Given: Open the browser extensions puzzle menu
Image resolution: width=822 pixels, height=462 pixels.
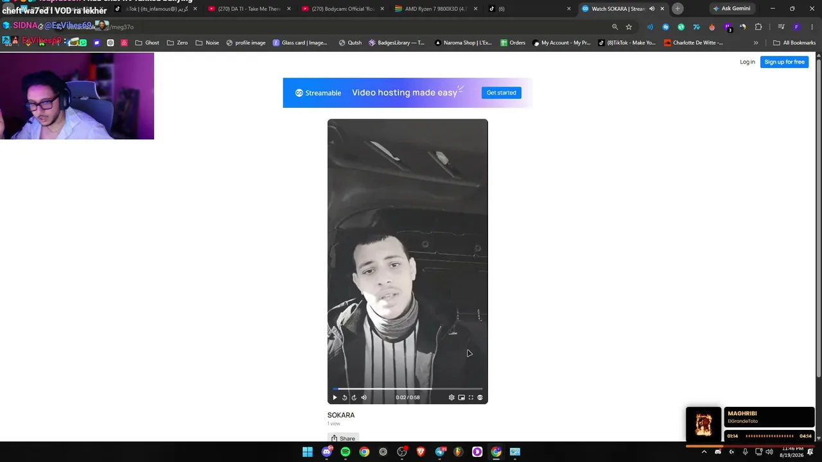Looking at the screenshot, I should (x=758, y=27).
